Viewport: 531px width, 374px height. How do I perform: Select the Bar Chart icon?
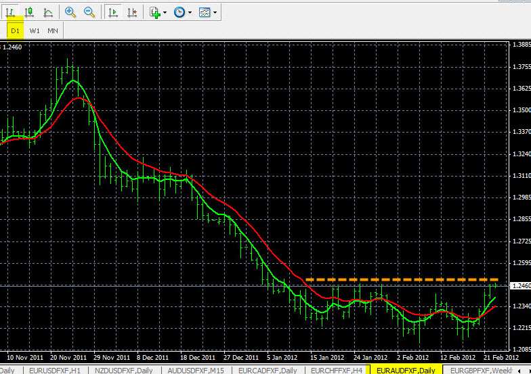12,11
